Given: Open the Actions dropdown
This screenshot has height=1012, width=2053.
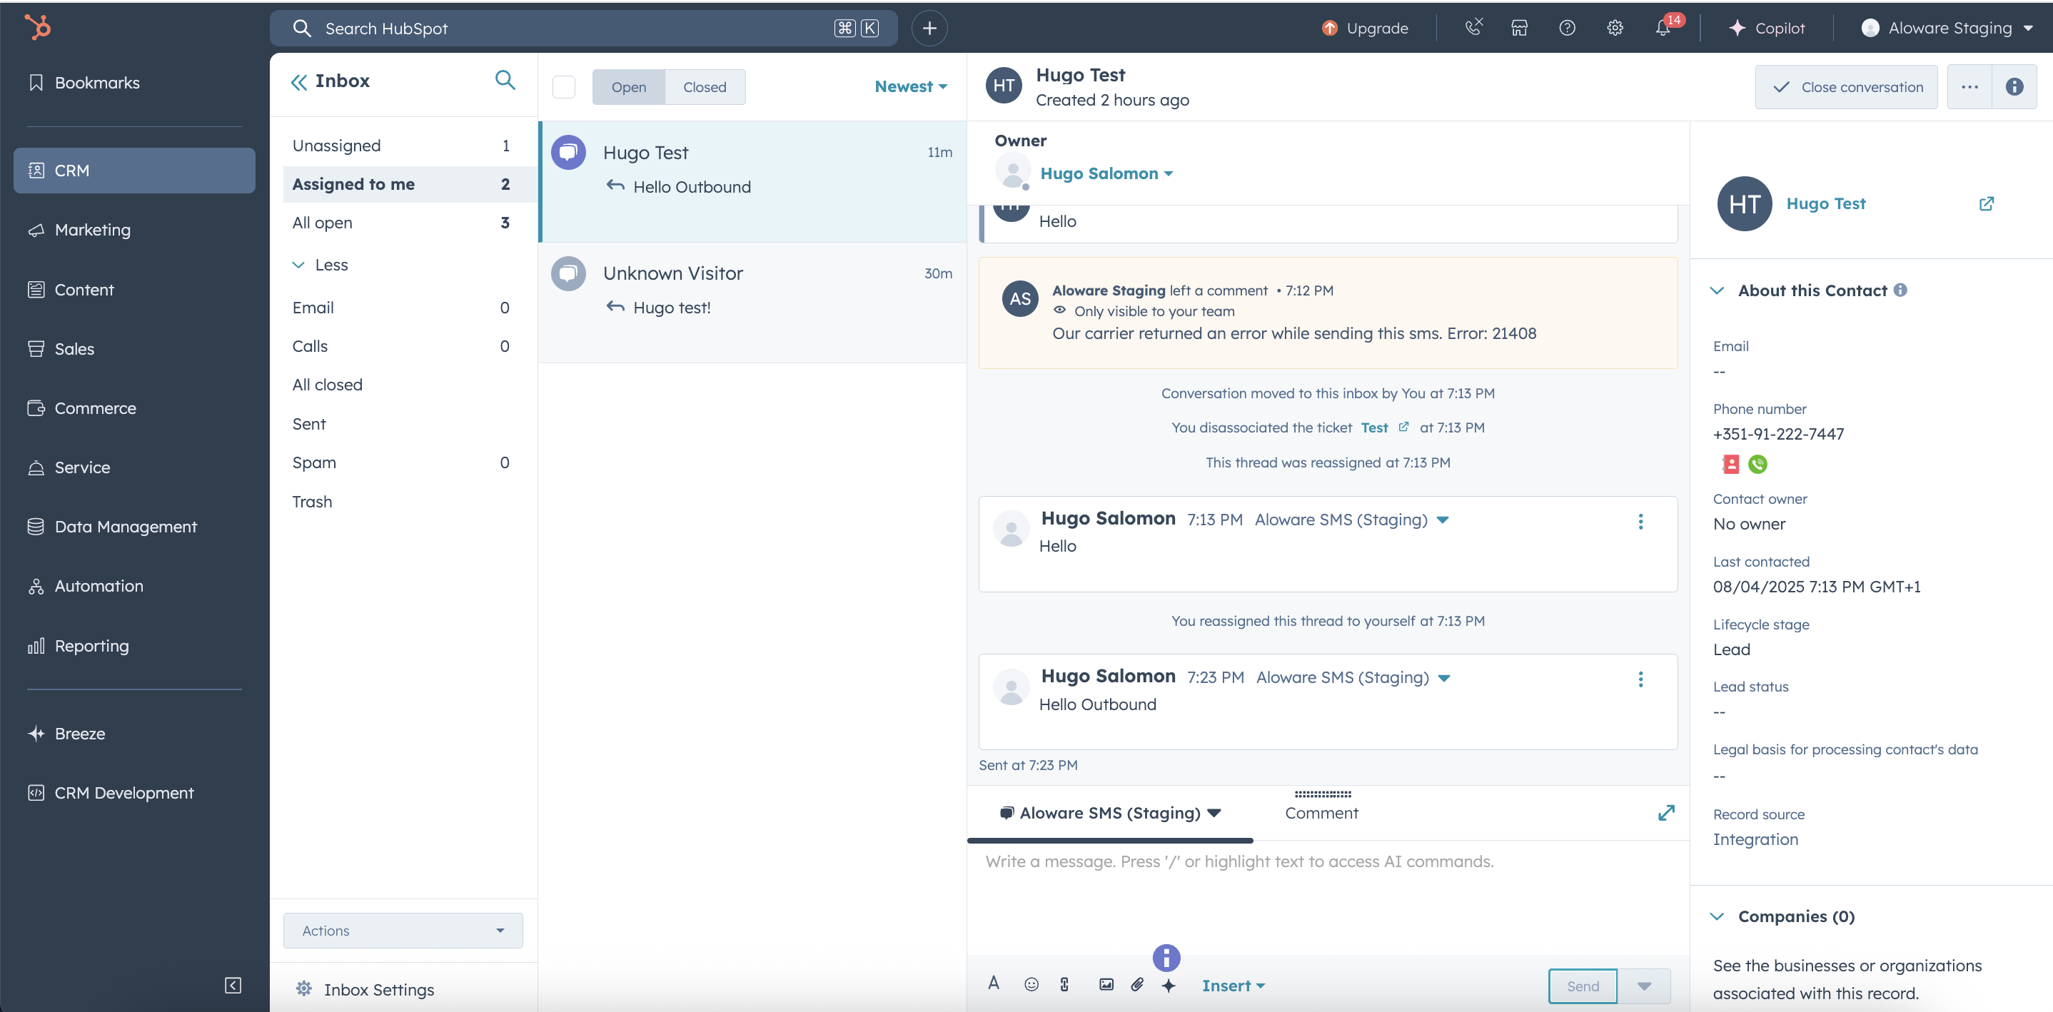Looking at the screenshot, I should (x=403, y=930).
